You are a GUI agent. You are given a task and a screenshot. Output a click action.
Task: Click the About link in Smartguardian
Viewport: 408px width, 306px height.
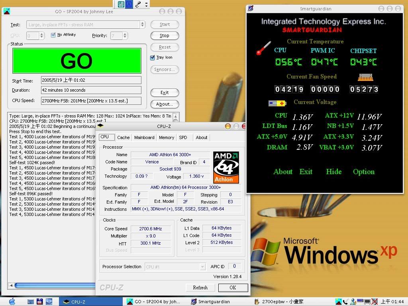[x=283, y=172]
